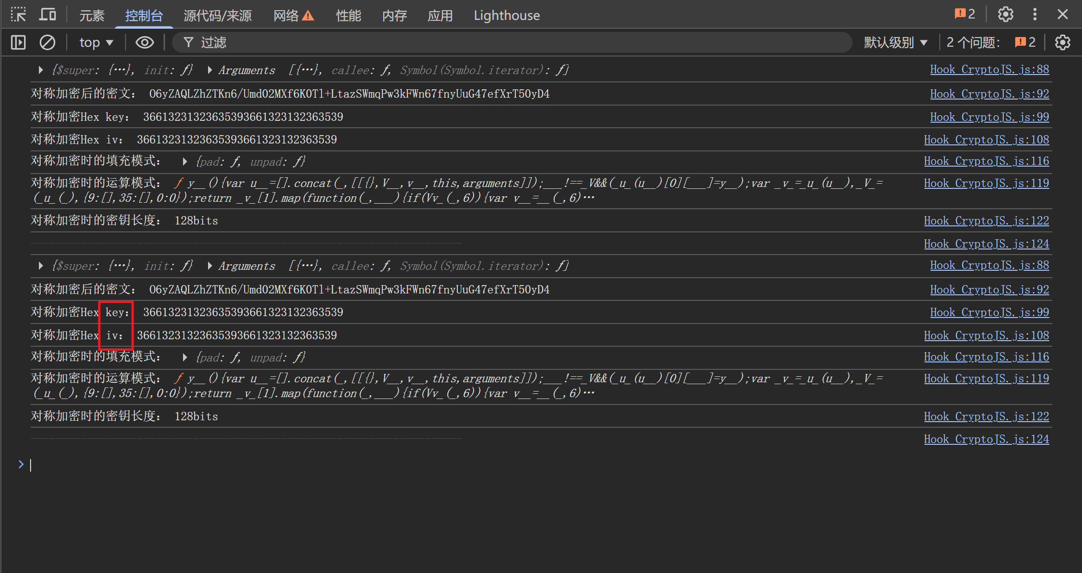Open second Hook_CryptoJS.js:122 source link
The height and width of the screenshot is (573, 1082).
point(987,417)
